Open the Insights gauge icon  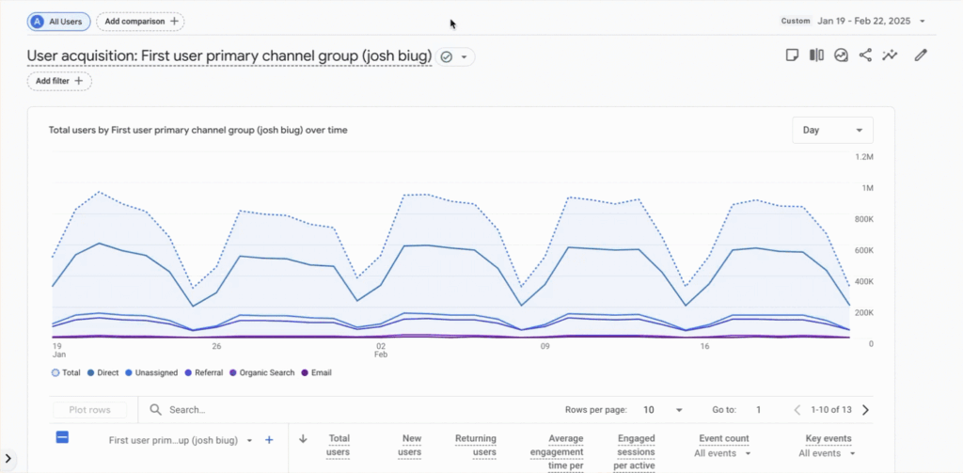[x=841, y=55]
